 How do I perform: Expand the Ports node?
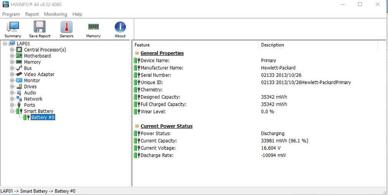click(12, 105)
